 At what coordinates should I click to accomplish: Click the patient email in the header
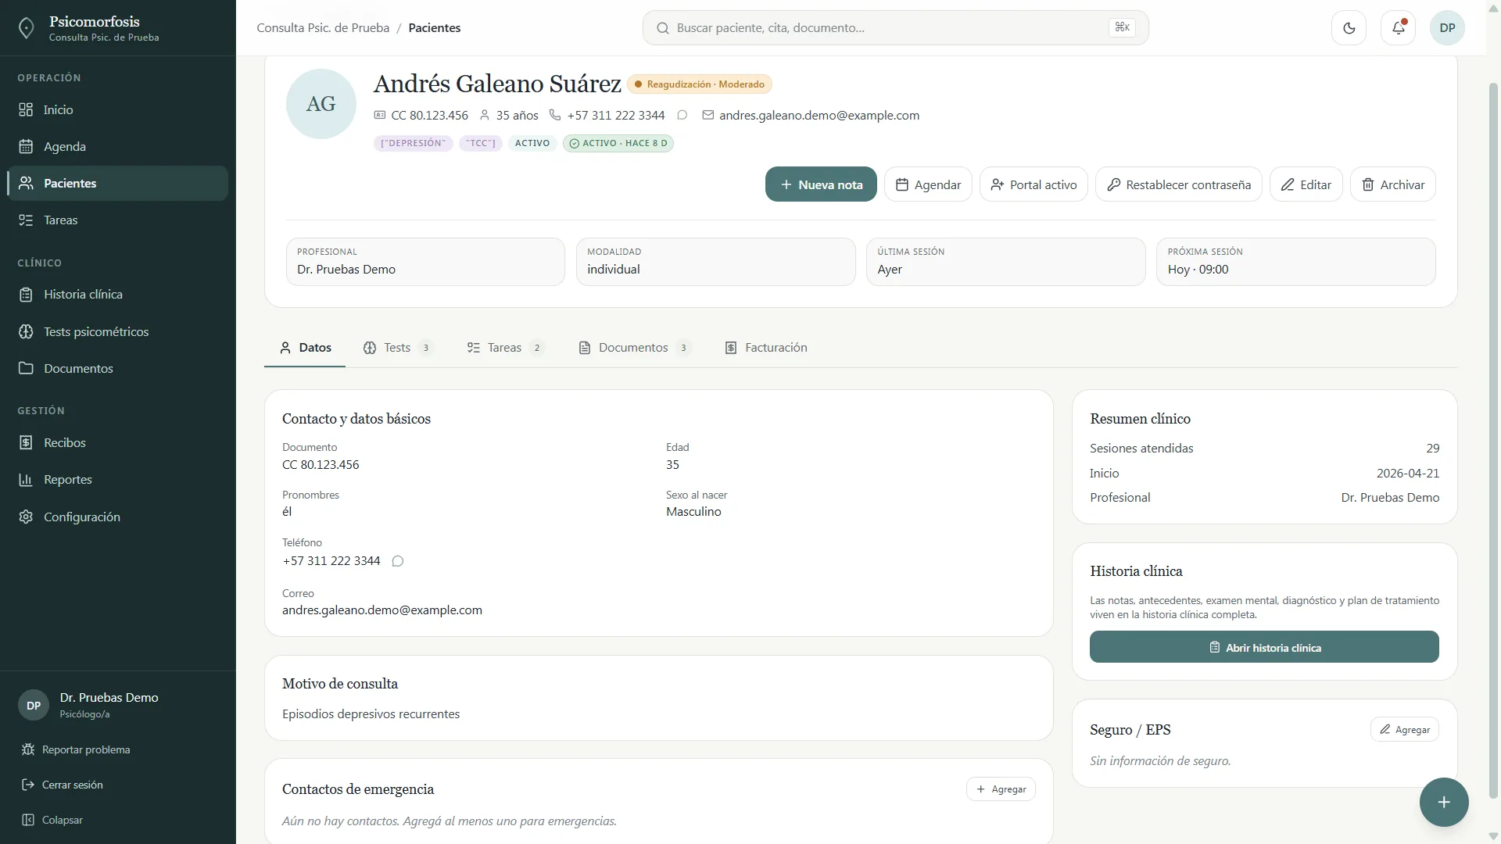(819, 116)
